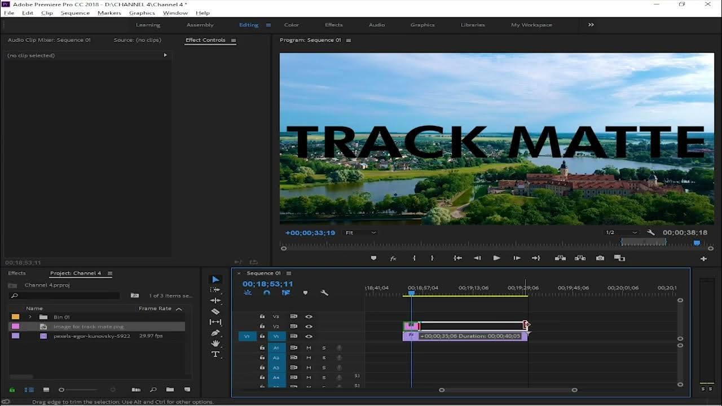Viewport: 722px width, 406px height.
Task: Switch Project panel to Icon view
Action: (x=46, y=390)
